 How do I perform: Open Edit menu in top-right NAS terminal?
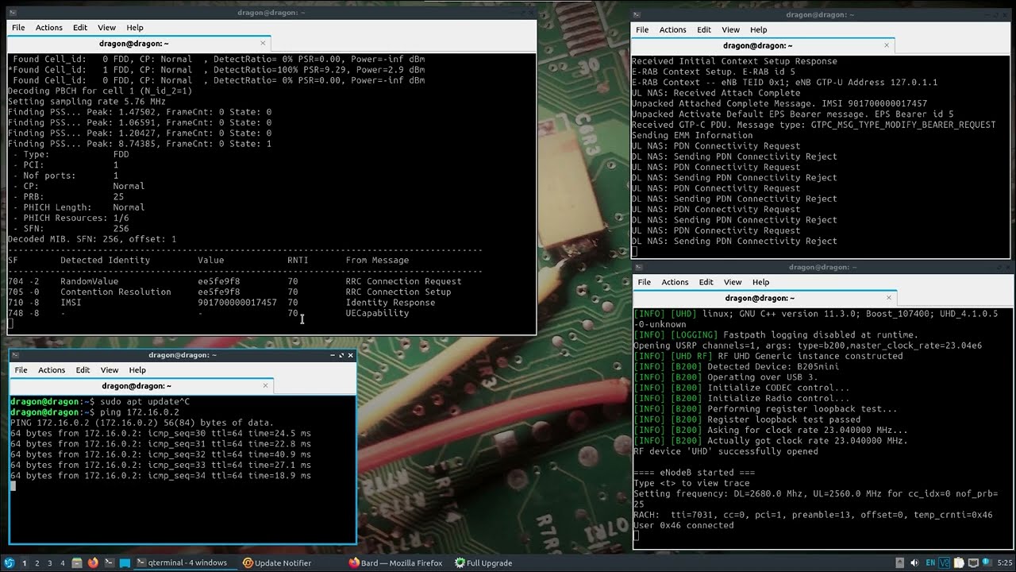coord(704,30)
